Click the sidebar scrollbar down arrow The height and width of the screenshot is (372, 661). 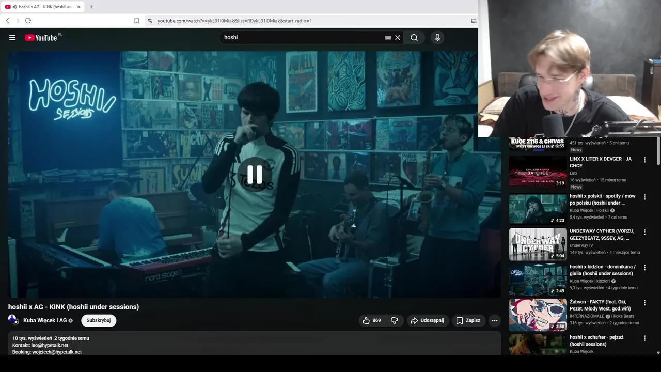coord(658,353)
